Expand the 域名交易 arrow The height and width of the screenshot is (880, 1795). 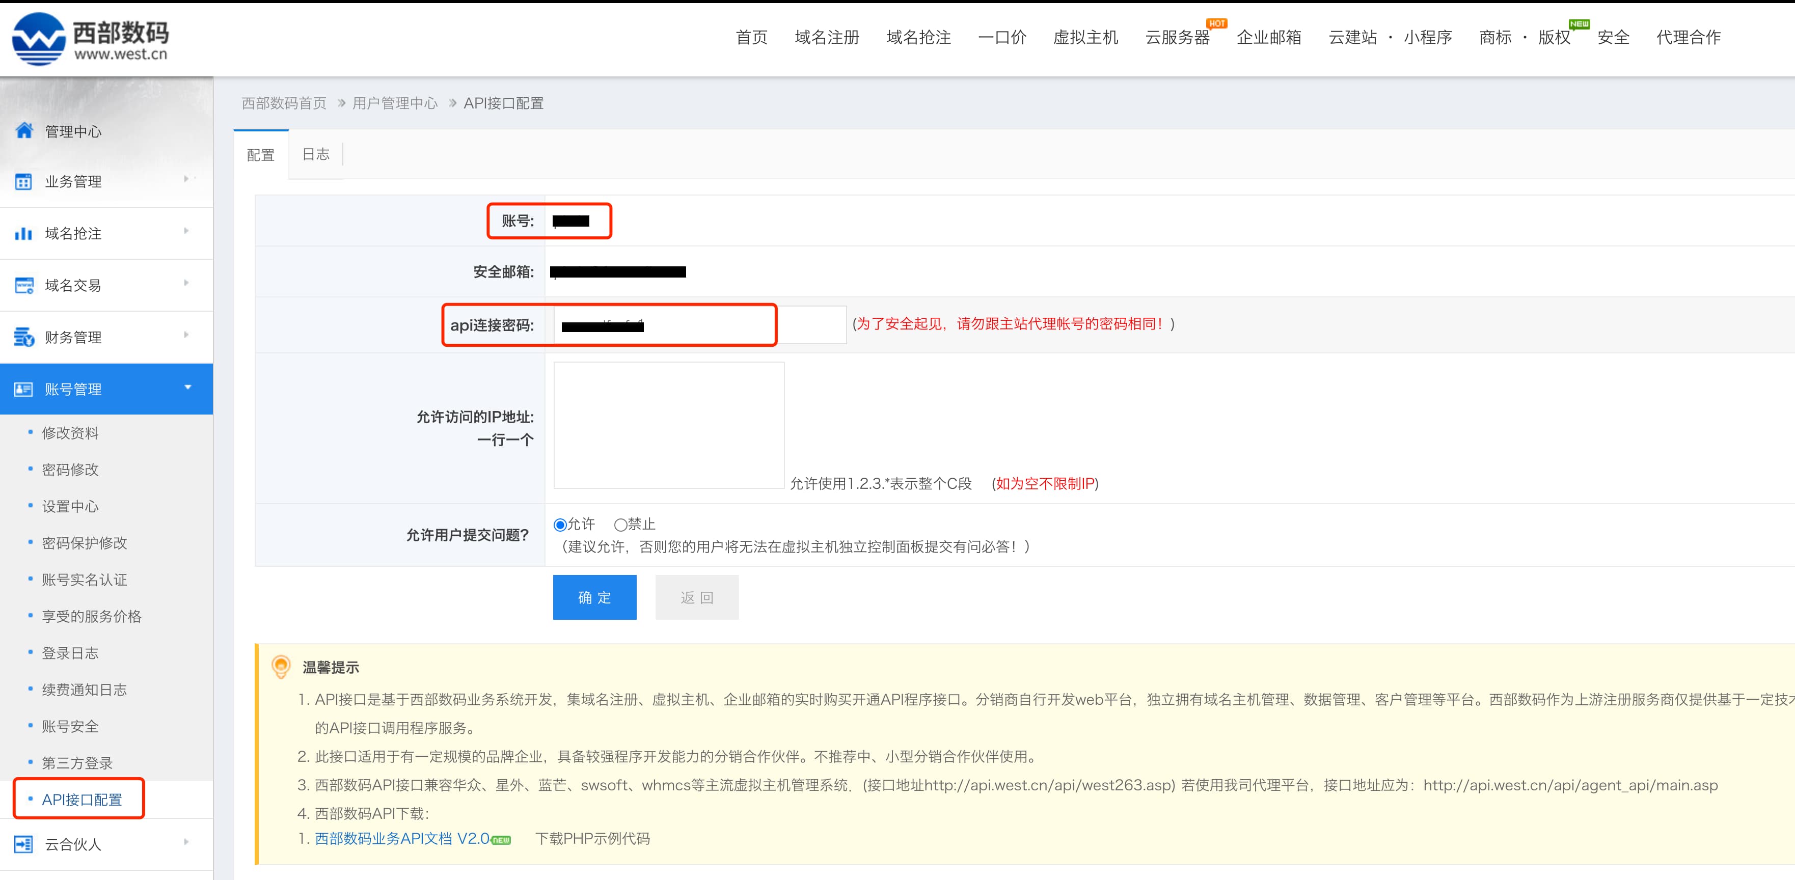coord(186,283)
